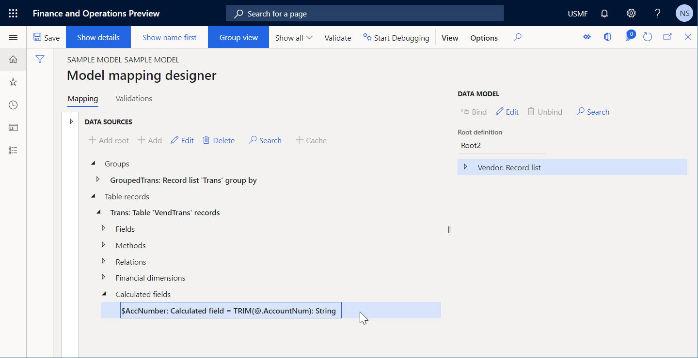
Task: Open system settings with the gear icon
Action: [631, 13]
